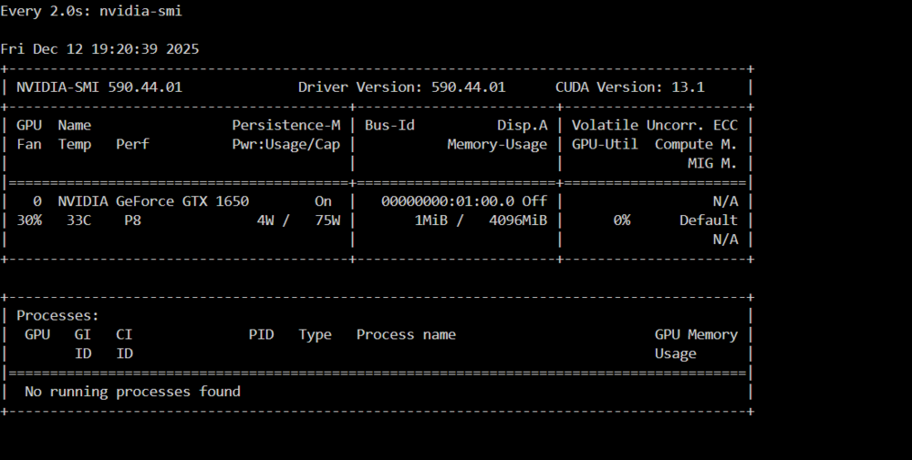Click the temperature value '33C'
The image size is (912, 460).
(x=78, y=220)
